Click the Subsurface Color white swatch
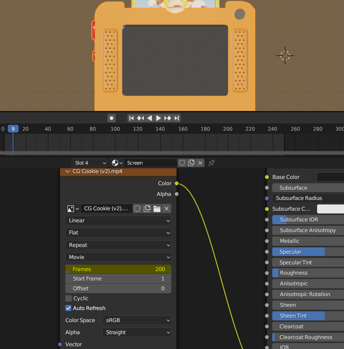Viewport: 344px width, 349px height. [x=330, y=209]
